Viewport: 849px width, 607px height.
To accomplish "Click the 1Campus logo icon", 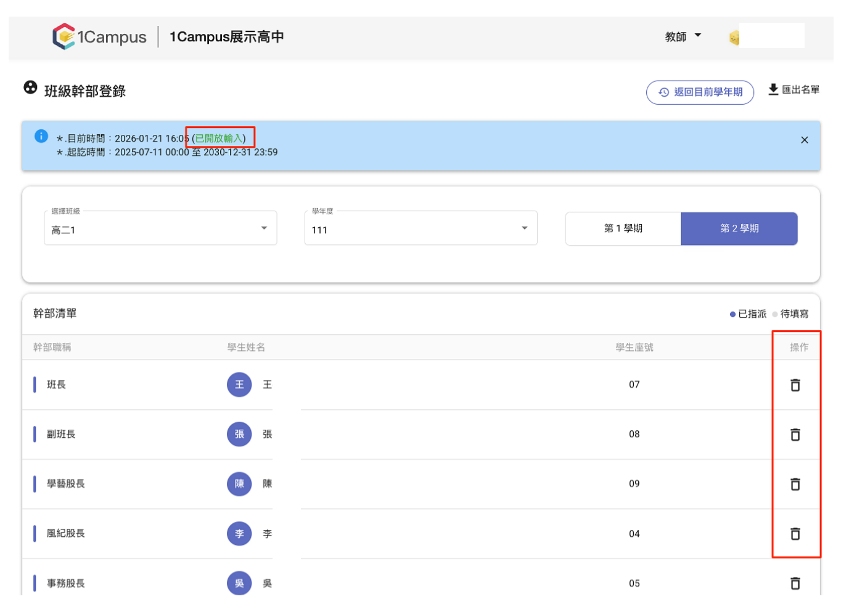I will coord(64,37).
